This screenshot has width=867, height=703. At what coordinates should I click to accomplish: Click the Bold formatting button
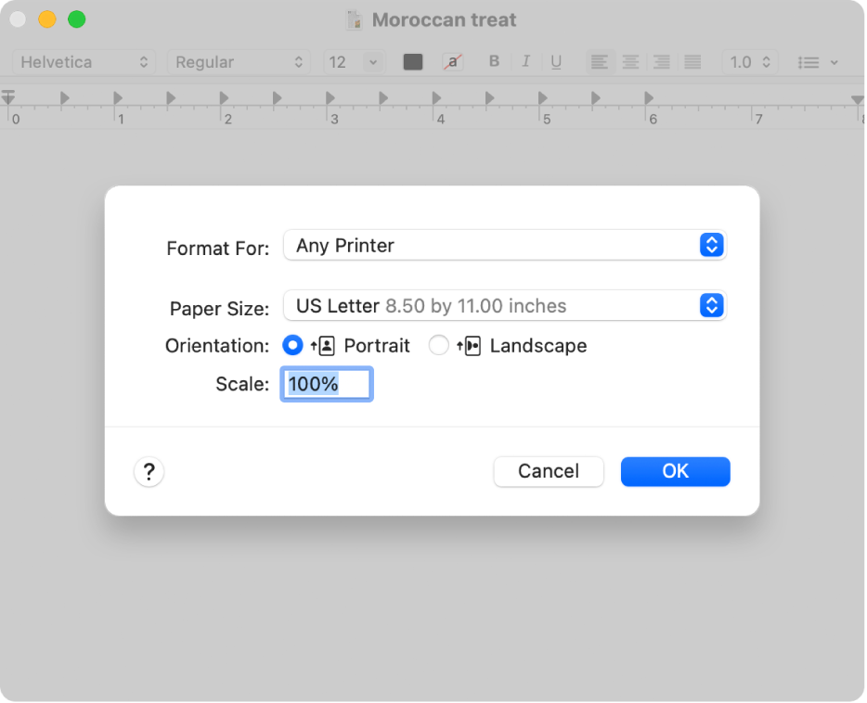[494, 62]
